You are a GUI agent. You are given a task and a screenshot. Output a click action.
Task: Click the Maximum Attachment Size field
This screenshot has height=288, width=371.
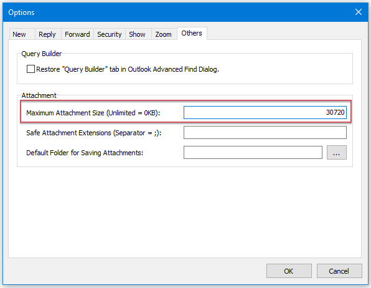tap(265, 112)
